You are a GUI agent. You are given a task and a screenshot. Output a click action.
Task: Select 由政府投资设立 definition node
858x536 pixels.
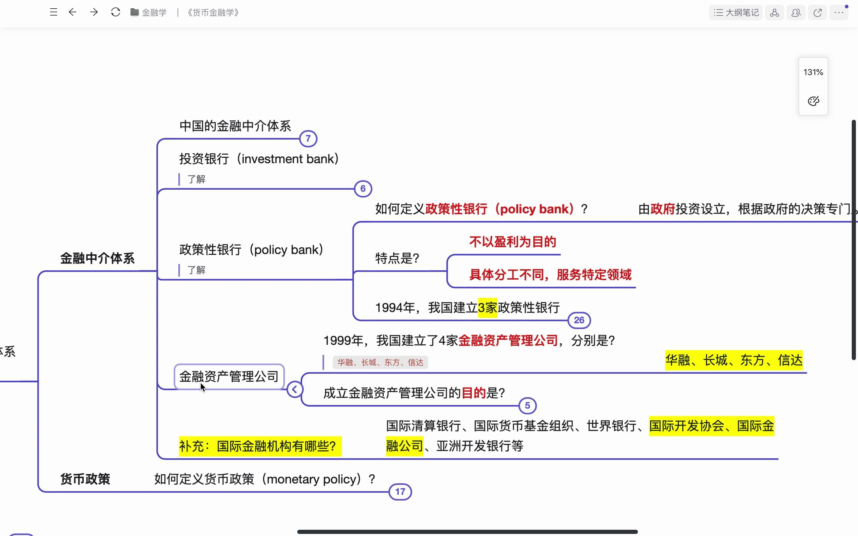(x=748, y=209)
